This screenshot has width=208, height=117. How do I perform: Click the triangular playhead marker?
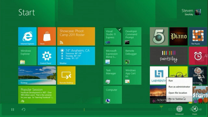coord(161,107)
